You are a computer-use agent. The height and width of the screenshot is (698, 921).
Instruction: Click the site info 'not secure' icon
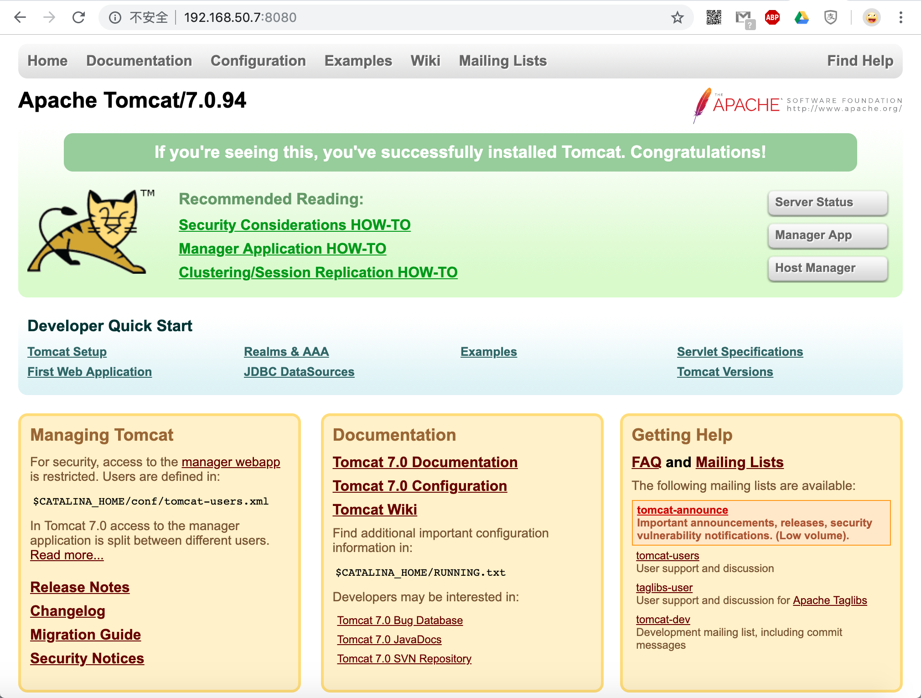115,17
